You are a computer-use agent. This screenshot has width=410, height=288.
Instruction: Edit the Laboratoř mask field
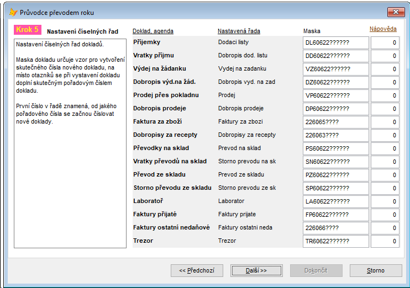click(336, 201)
